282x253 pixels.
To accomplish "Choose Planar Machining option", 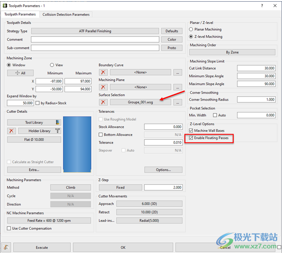I will pos(191,29).
